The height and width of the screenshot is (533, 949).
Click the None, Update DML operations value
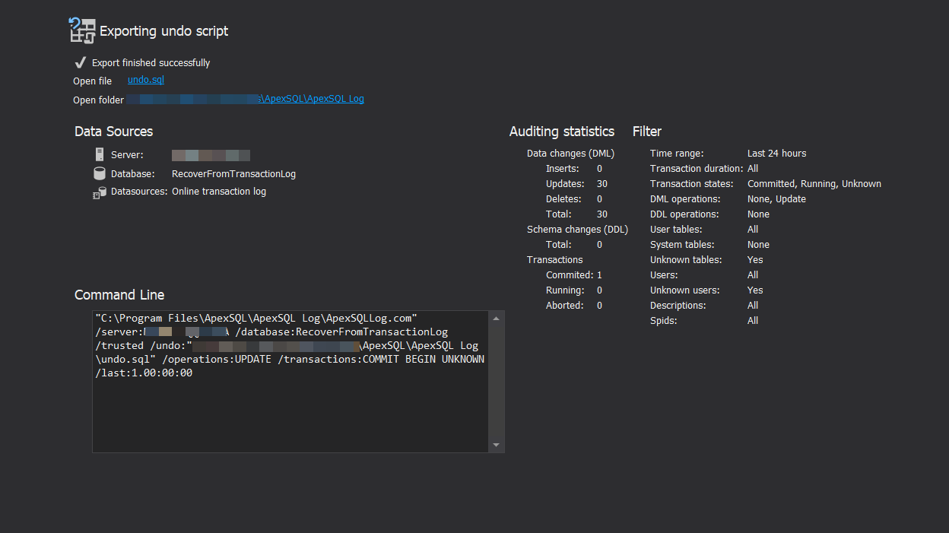pyautogui.click(x=776, y=199)
